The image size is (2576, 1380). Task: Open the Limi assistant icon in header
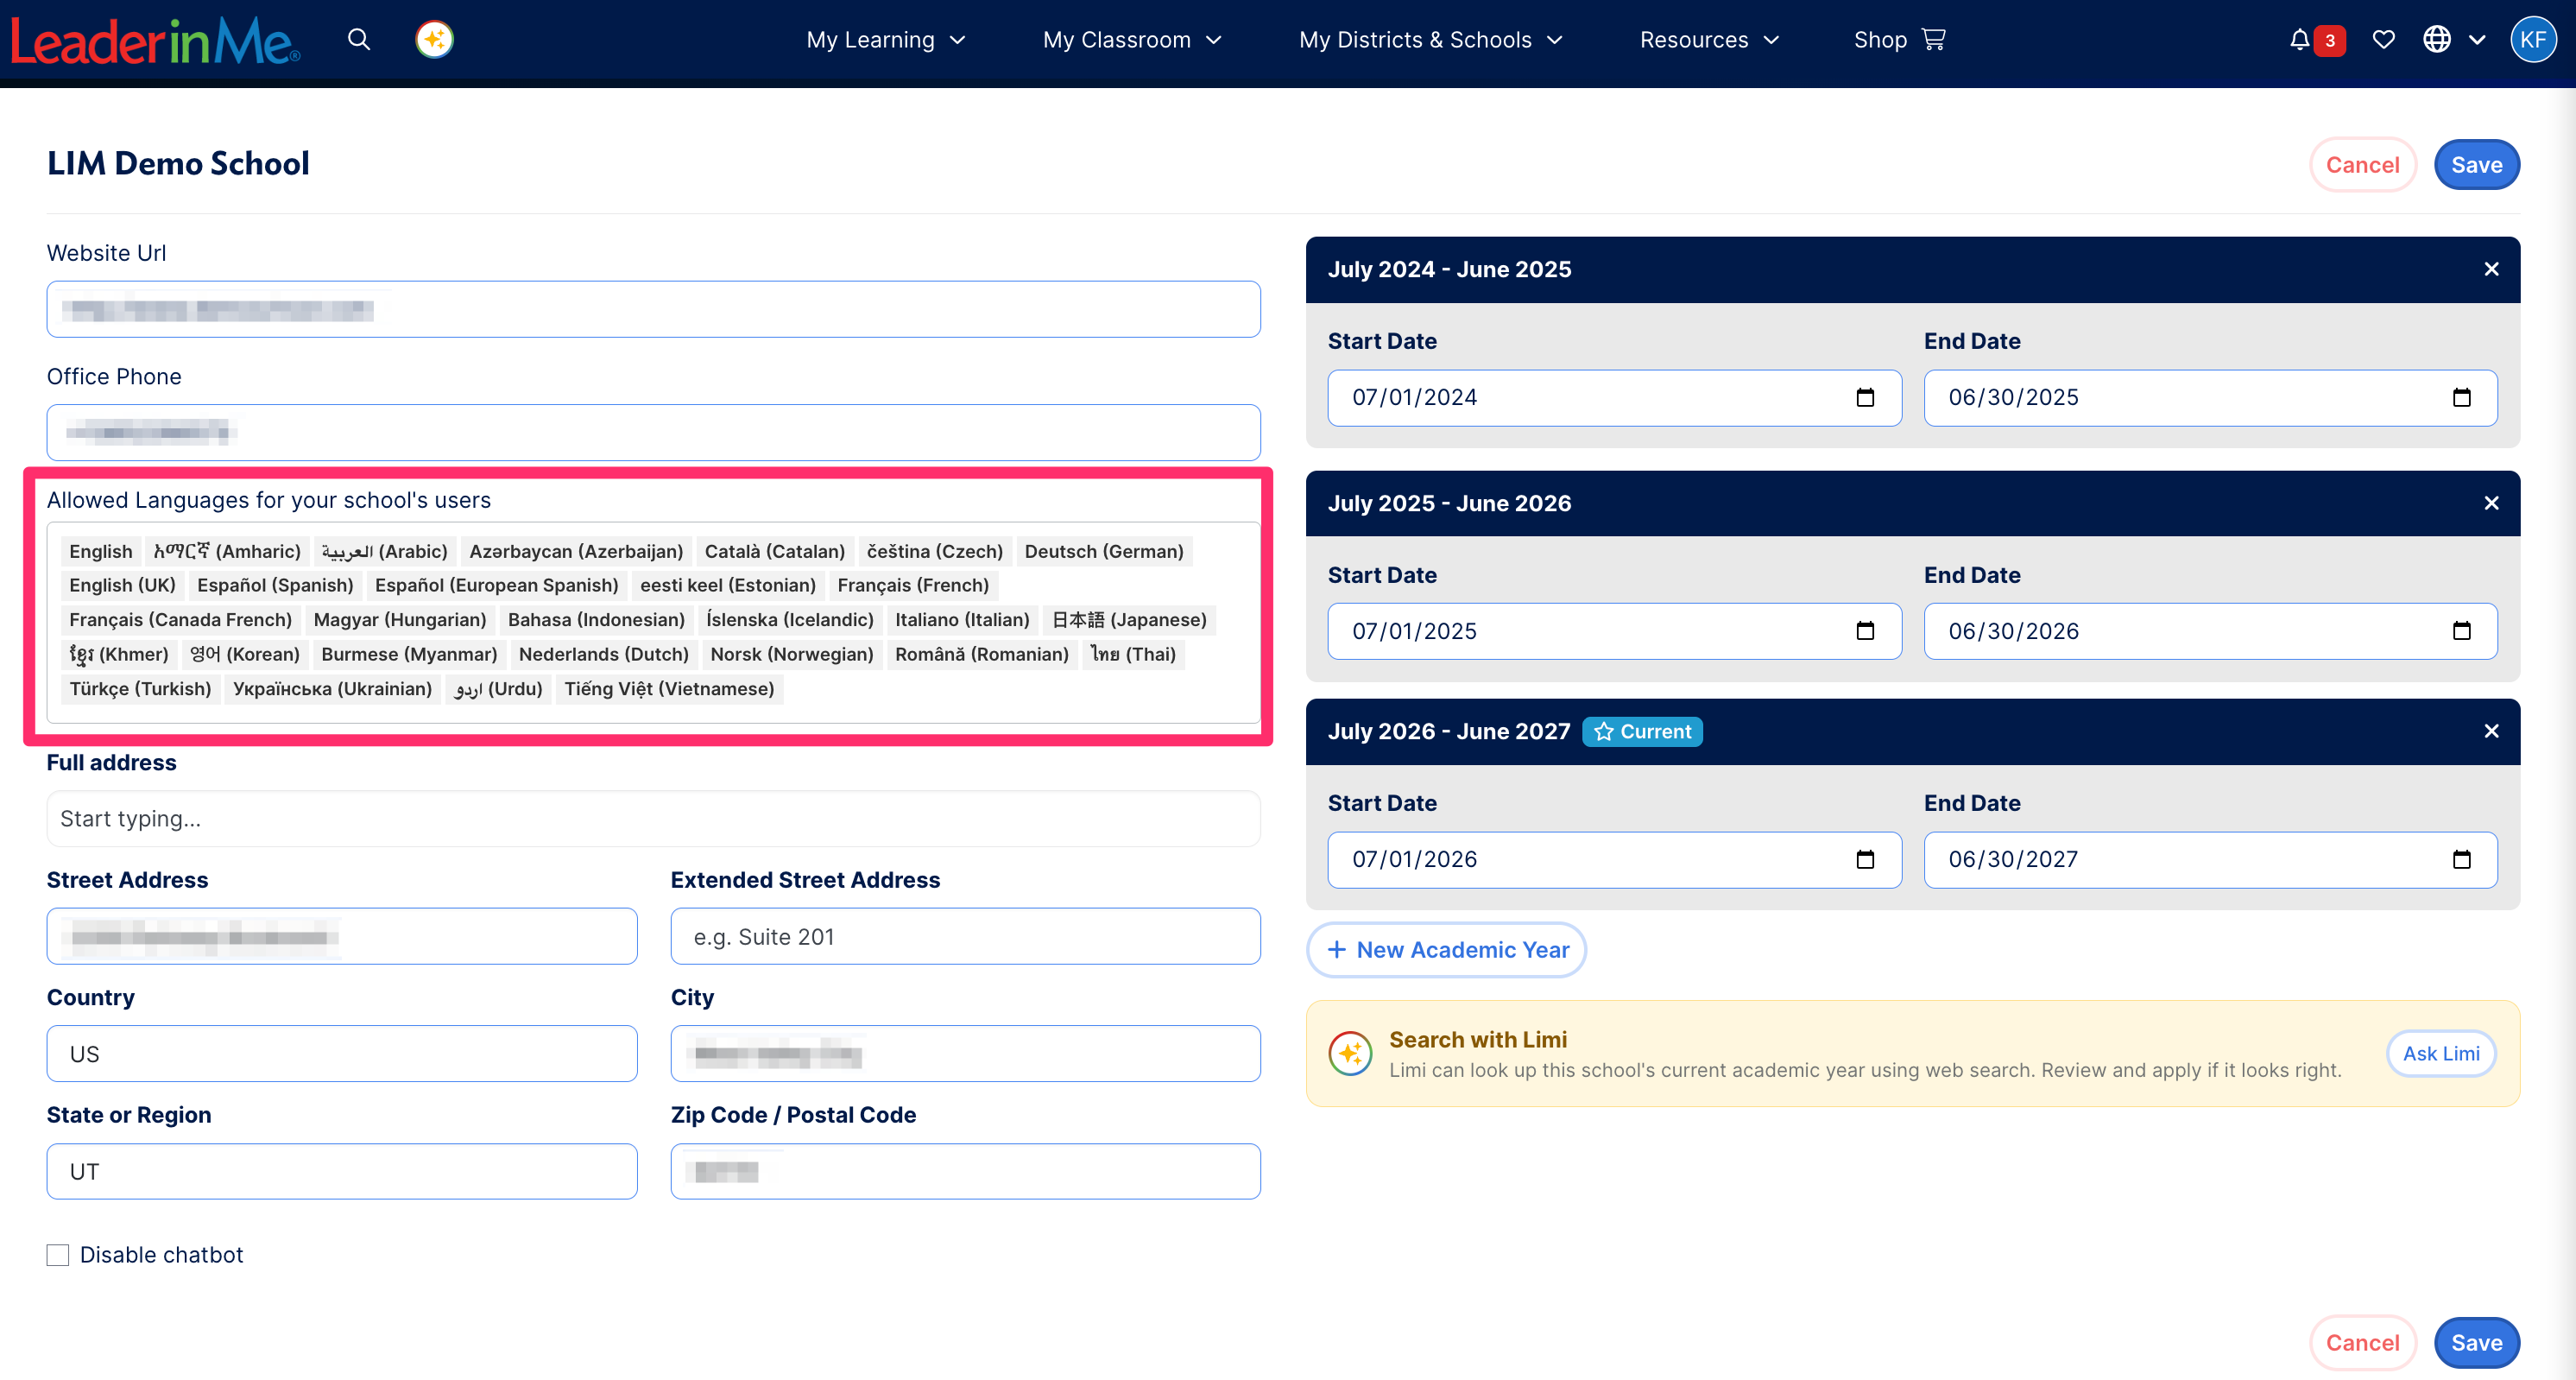click(x=434, y=40)
